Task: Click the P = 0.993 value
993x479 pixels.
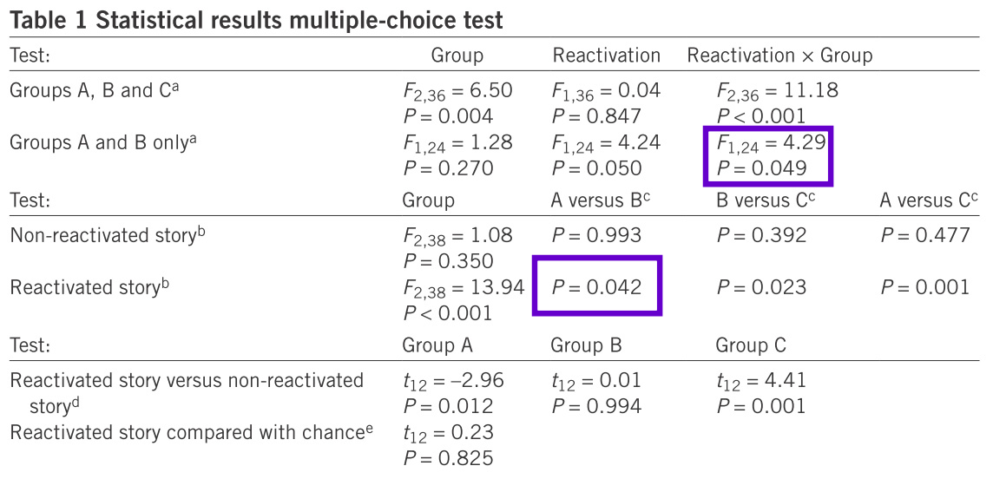Action: pos(597,235)
